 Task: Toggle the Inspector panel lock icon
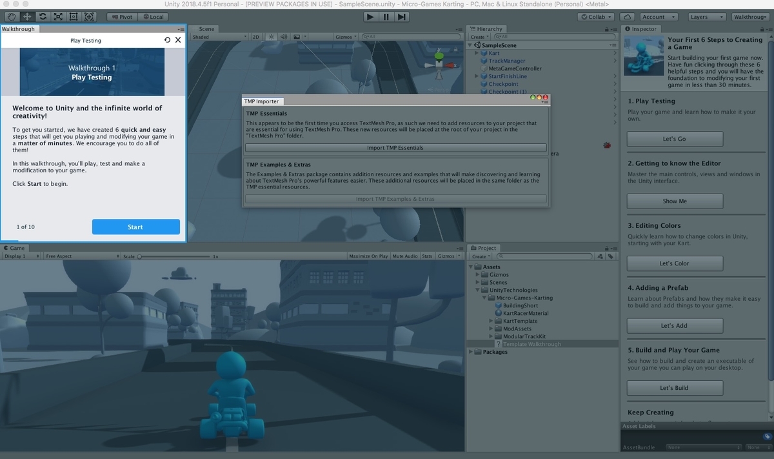pyautogui.click(x=762, y=29)
